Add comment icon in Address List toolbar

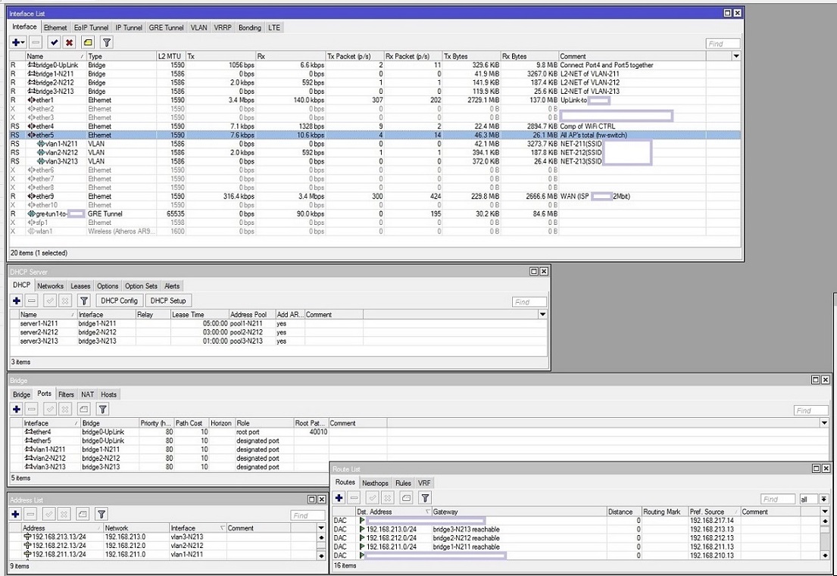click(x=83, y=514)
